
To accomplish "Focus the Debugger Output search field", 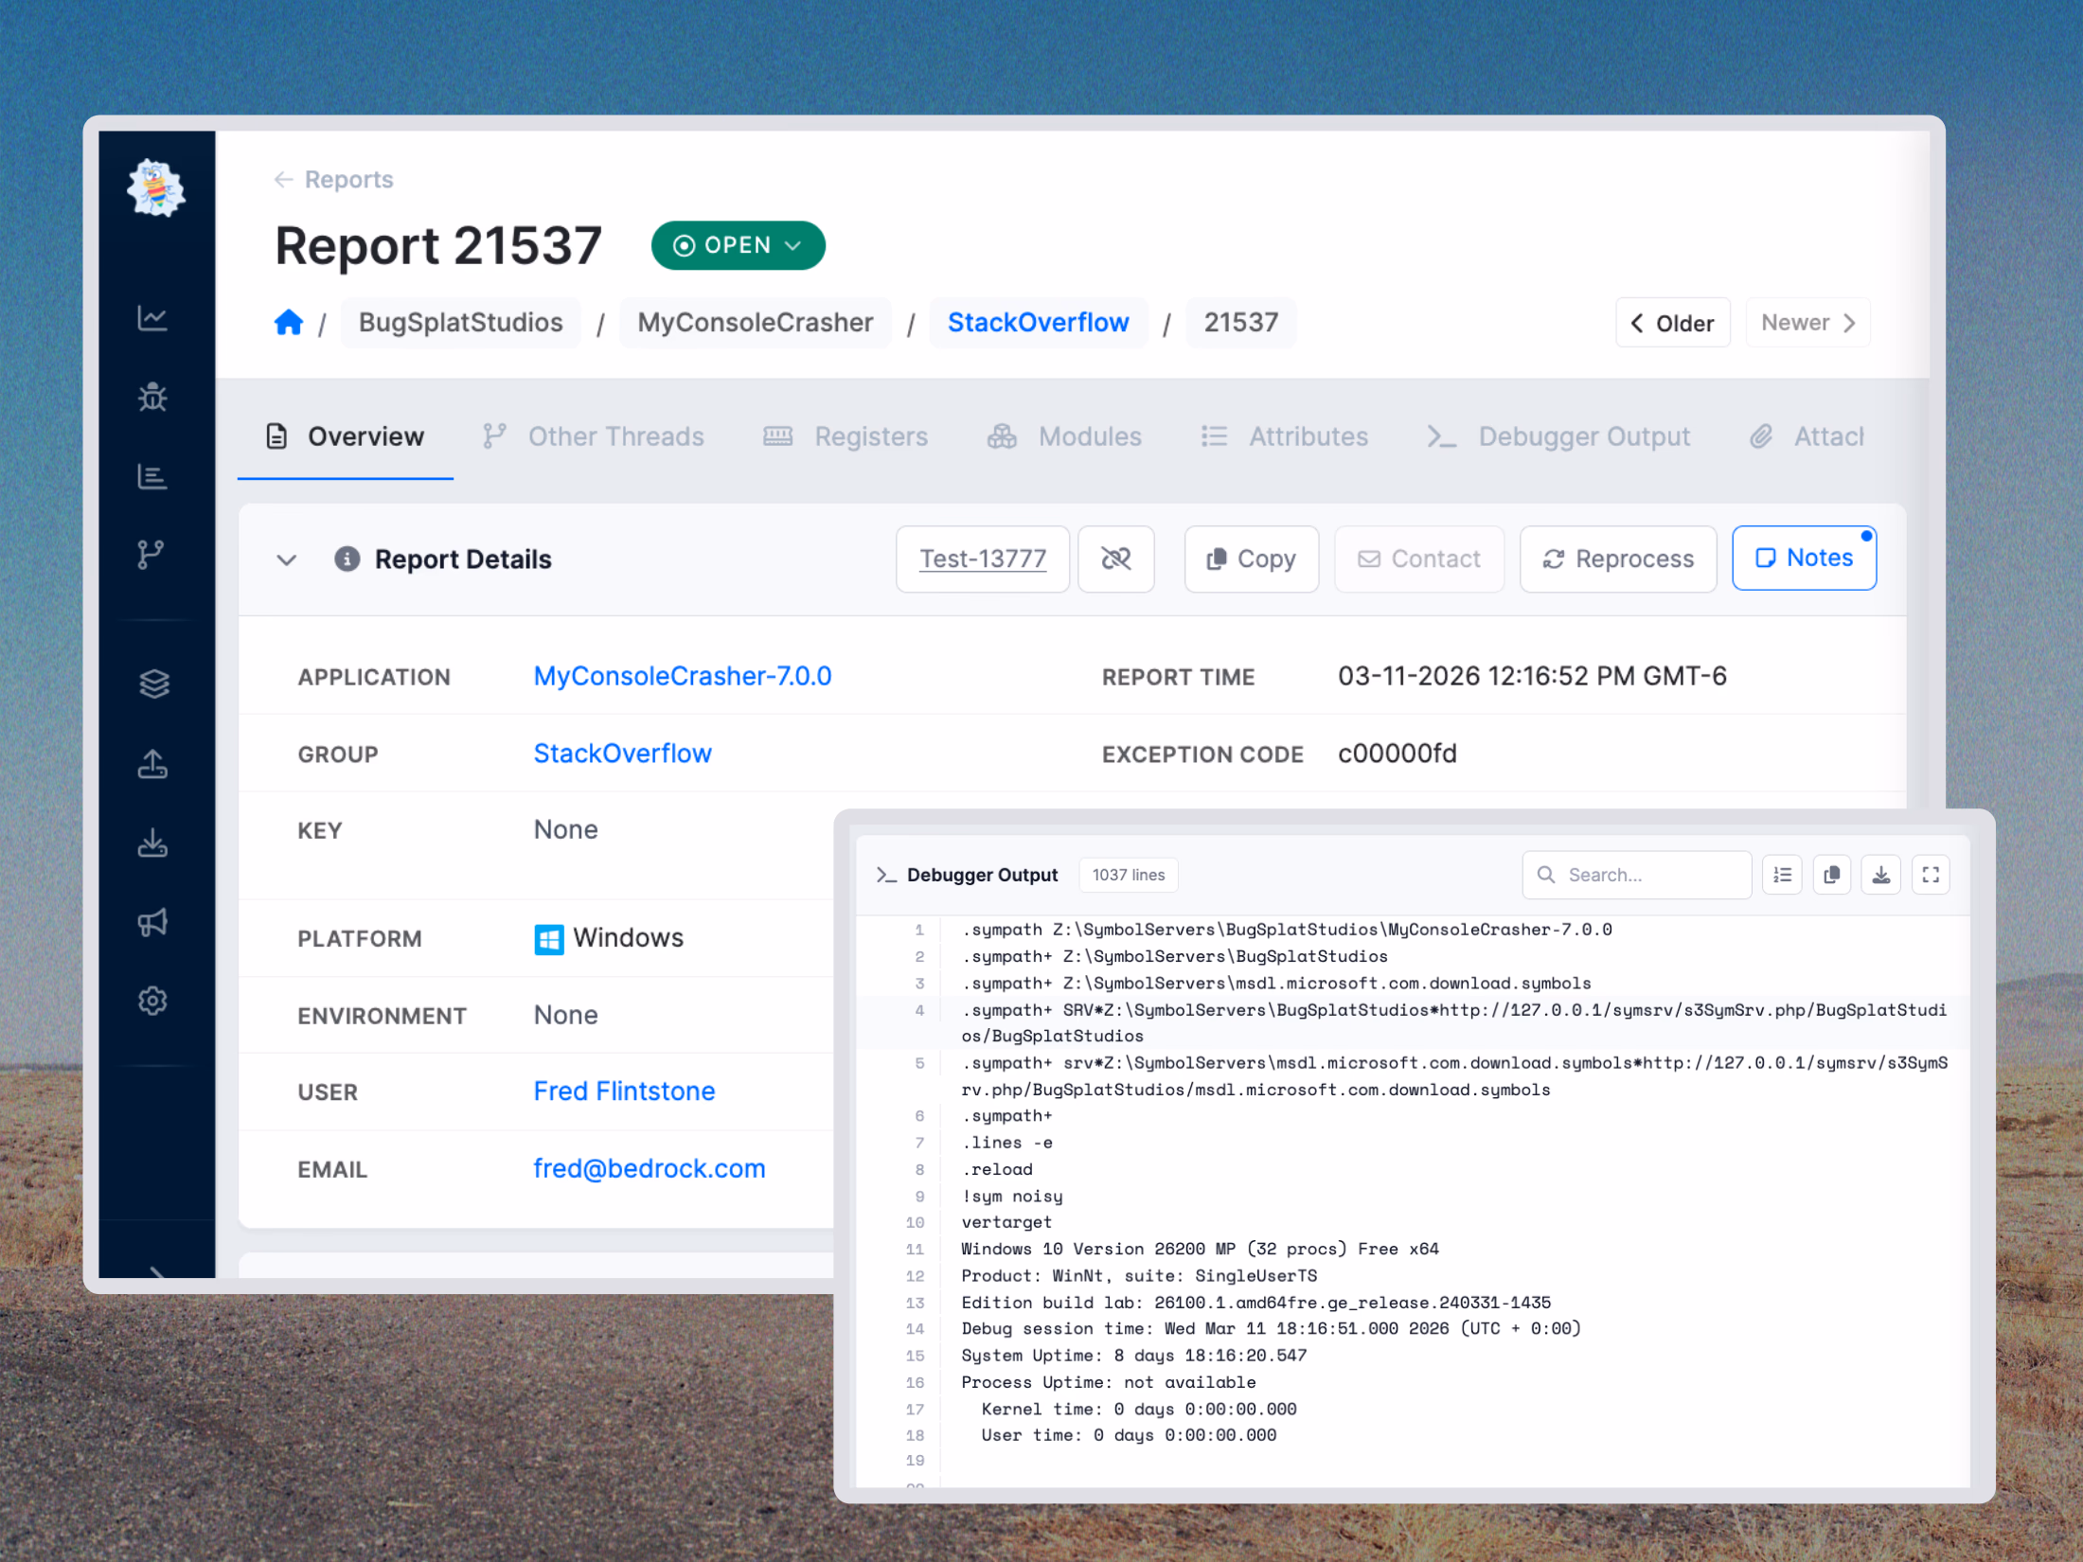I will (1637, 875).
